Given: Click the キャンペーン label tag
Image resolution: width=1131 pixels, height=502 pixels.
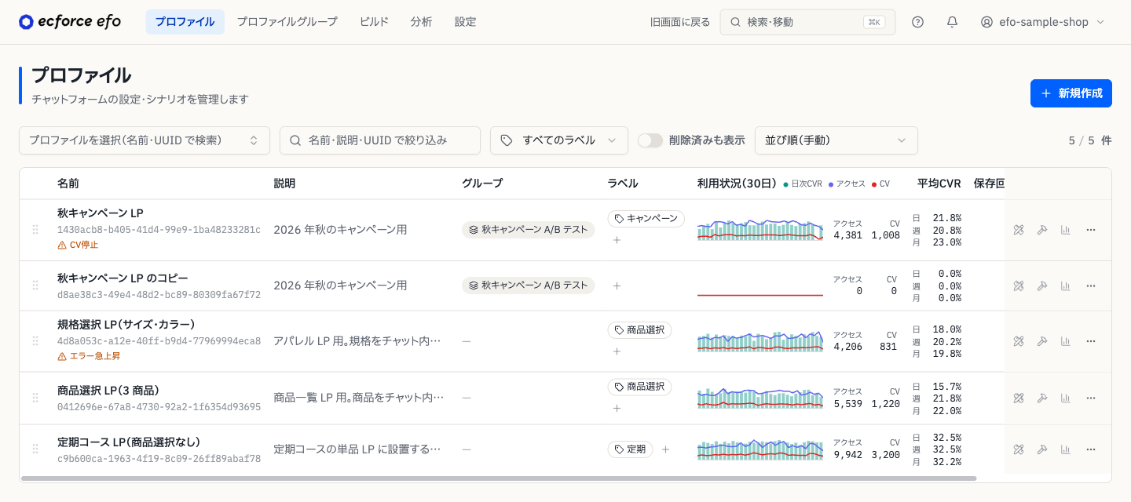Looking at the screenshot, I should pos(646,219).
